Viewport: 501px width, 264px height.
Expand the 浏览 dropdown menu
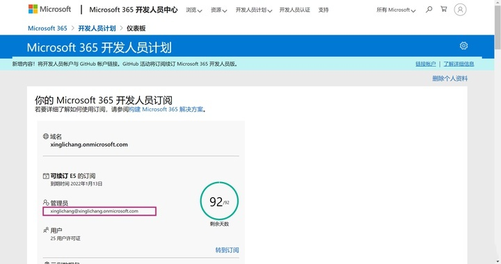194,10
